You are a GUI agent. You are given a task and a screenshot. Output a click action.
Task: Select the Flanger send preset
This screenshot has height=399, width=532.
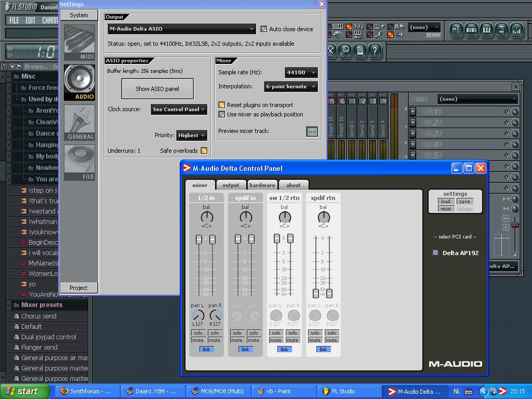click(39, 348)
